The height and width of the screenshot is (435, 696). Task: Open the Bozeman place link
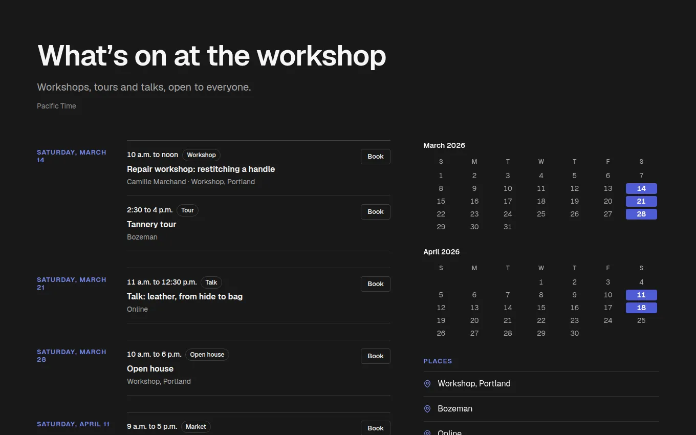455,409
